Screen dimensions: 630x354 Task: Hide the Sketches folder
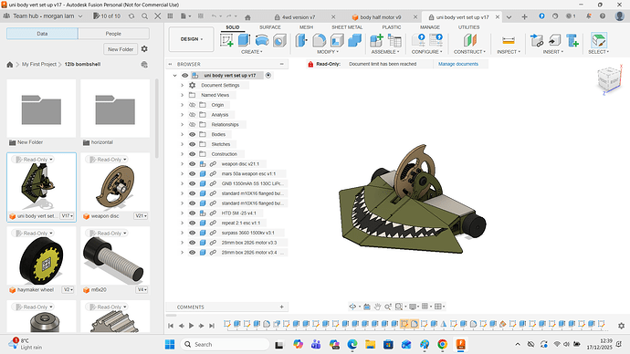192,144
